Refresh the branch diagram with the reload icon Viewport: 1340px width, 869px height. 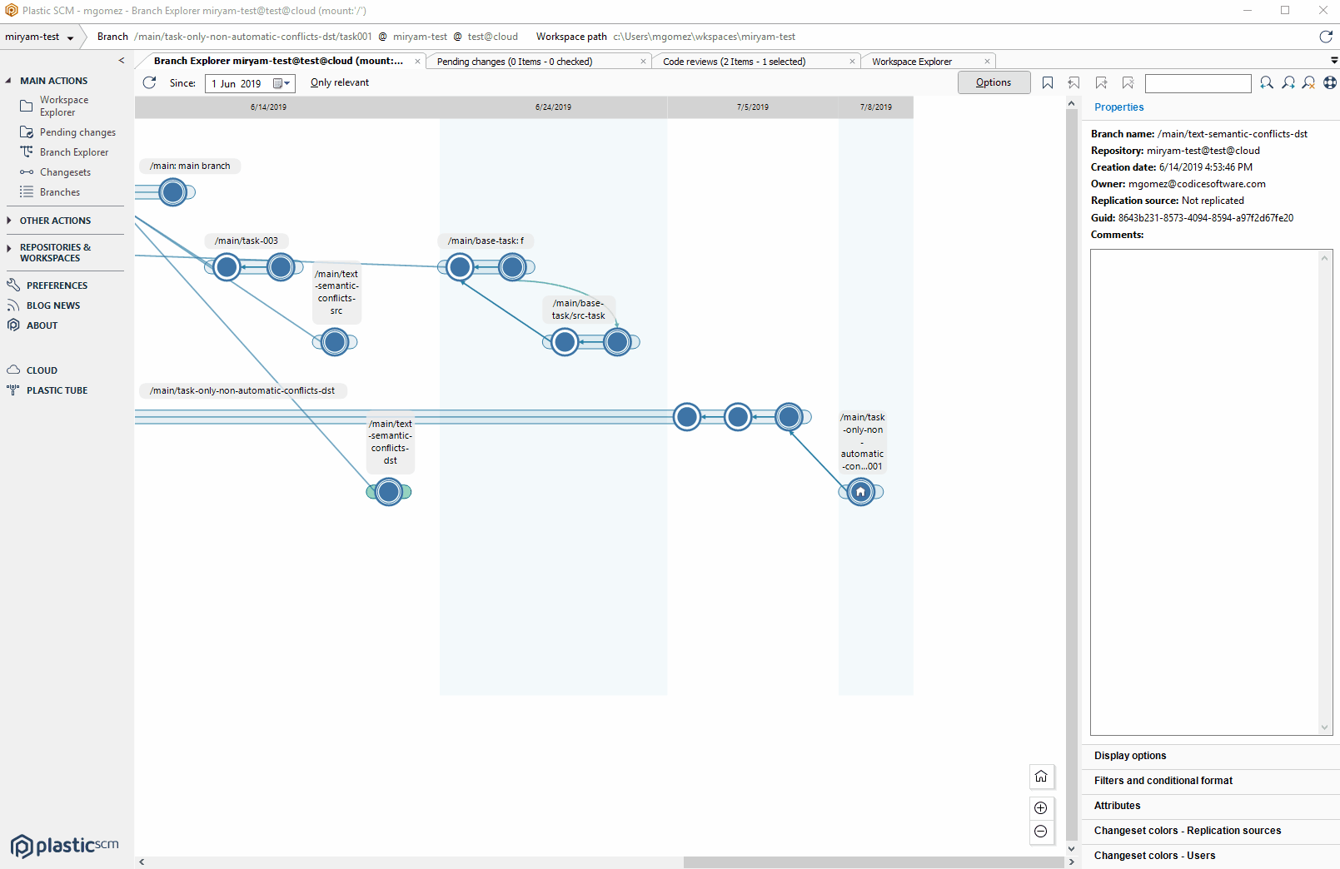click(150, 82)
